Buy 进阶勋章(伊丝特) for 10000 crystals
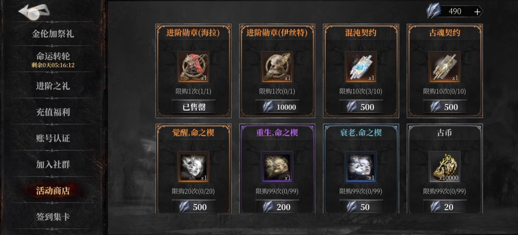The width and height of the screenshot is (518, 235). point(277,107)
